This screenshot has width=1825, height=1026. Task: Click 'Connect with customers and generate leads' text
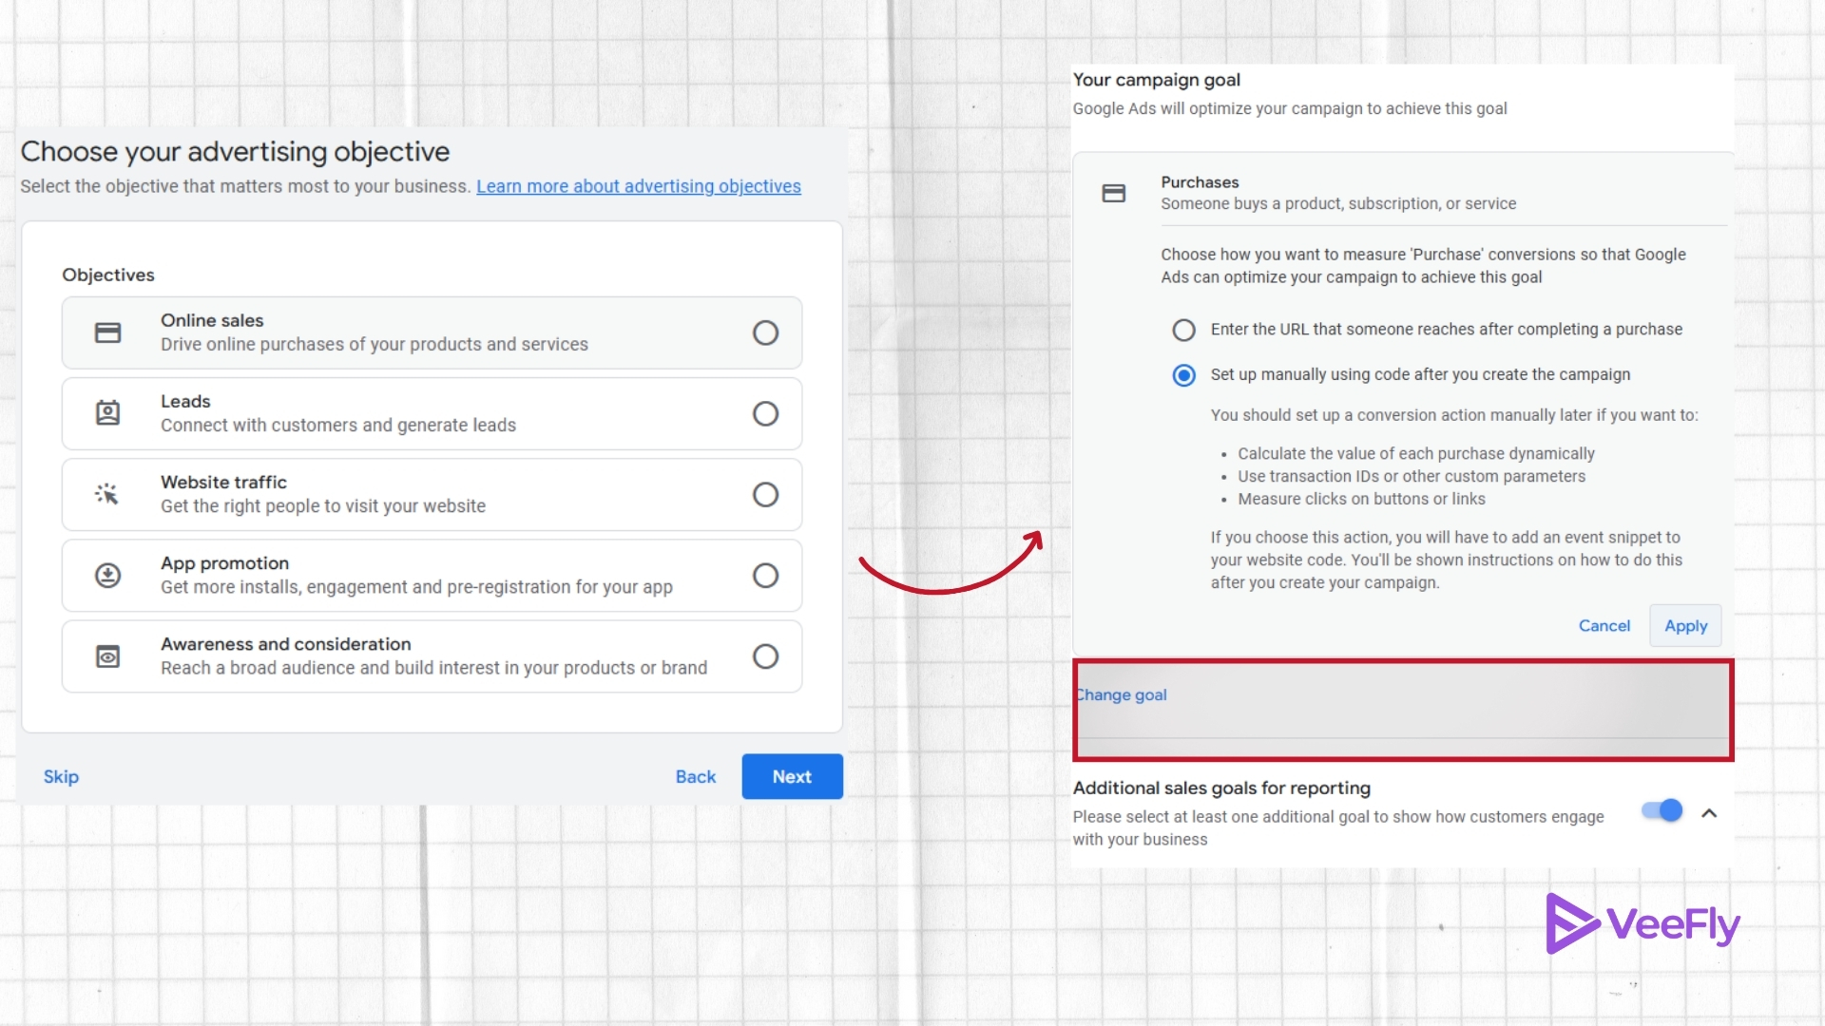click(338, 425)
